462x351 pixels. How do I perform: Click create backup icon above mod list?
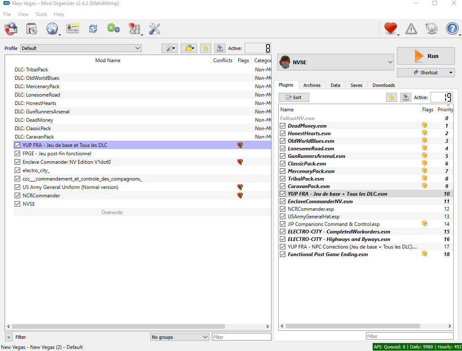click(220, 48)
